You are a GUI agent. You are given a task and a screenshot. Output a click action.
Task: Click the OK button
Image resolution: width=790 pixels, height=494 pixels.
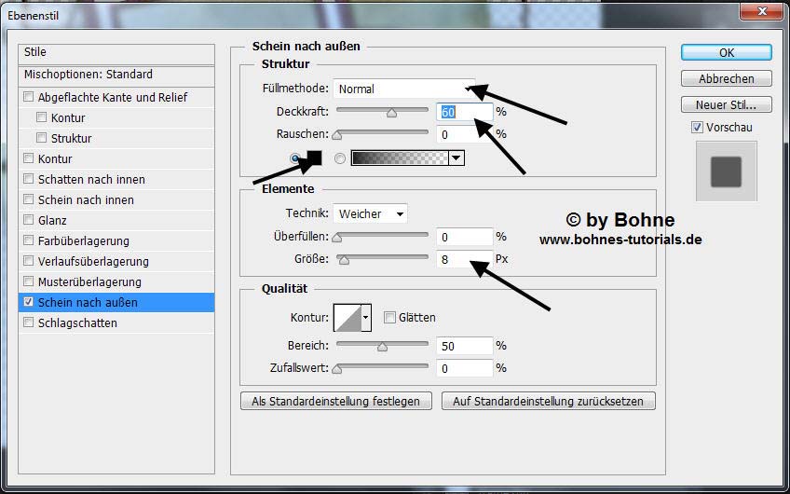[726, 53]
